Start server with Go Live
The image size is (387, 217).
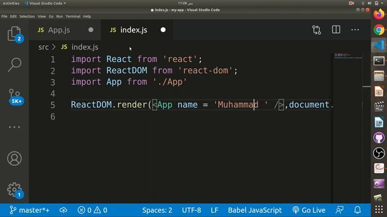[x=309, y=210]
